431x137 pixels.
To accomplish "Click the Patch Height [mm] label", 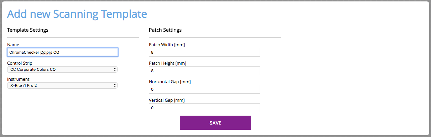I will (167, 63).
